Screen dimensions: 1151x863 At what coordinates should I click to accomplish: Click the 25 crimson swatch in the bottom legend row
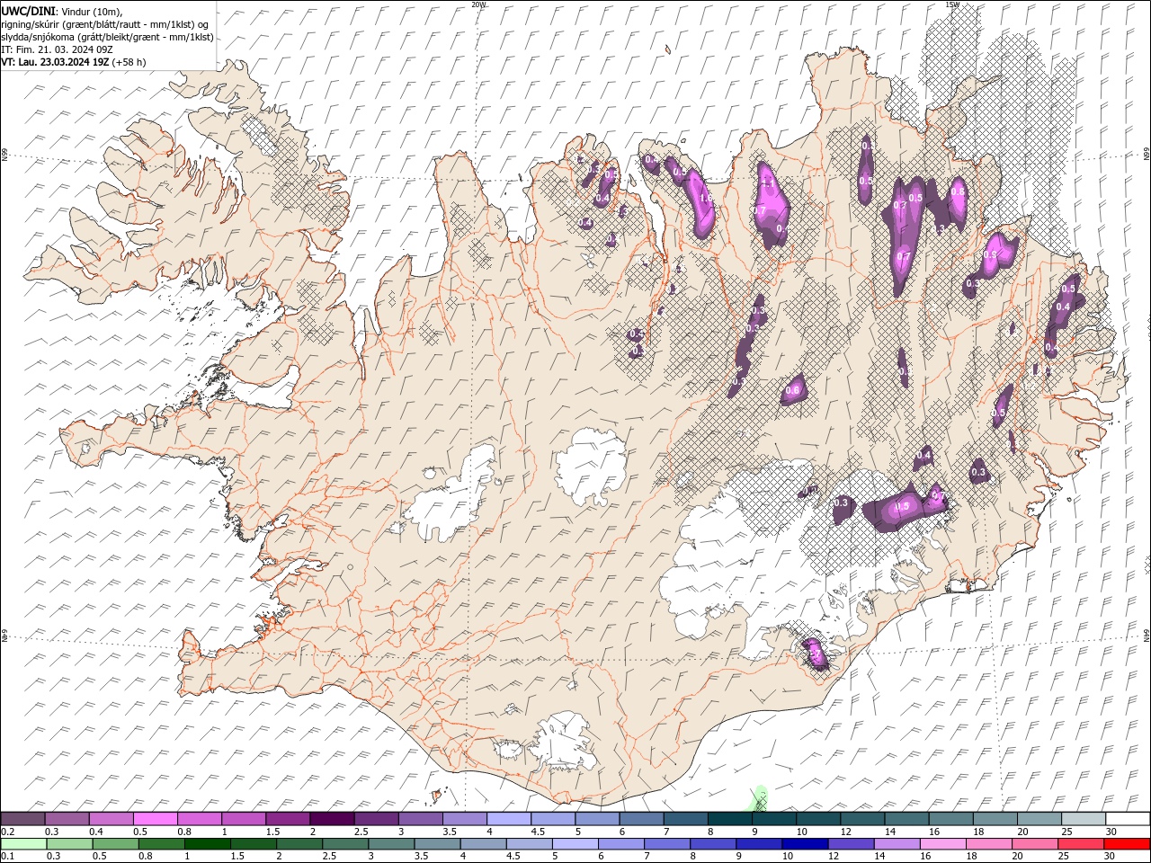tap(1080, 844)
